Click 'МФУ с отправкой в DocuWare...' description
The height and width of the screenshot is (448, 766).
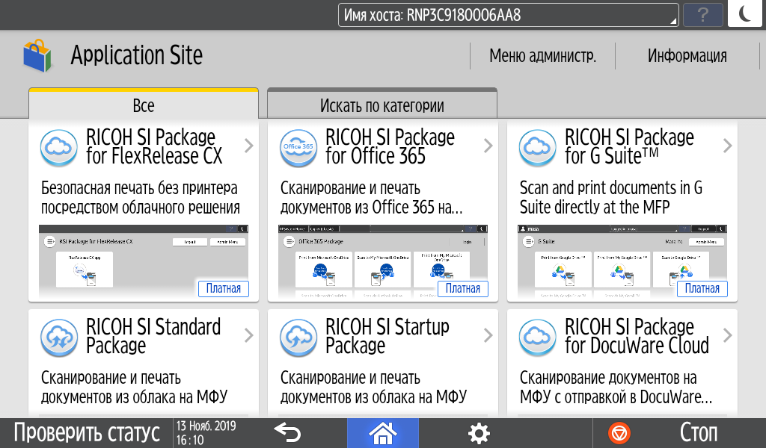(x=616, y=397)
